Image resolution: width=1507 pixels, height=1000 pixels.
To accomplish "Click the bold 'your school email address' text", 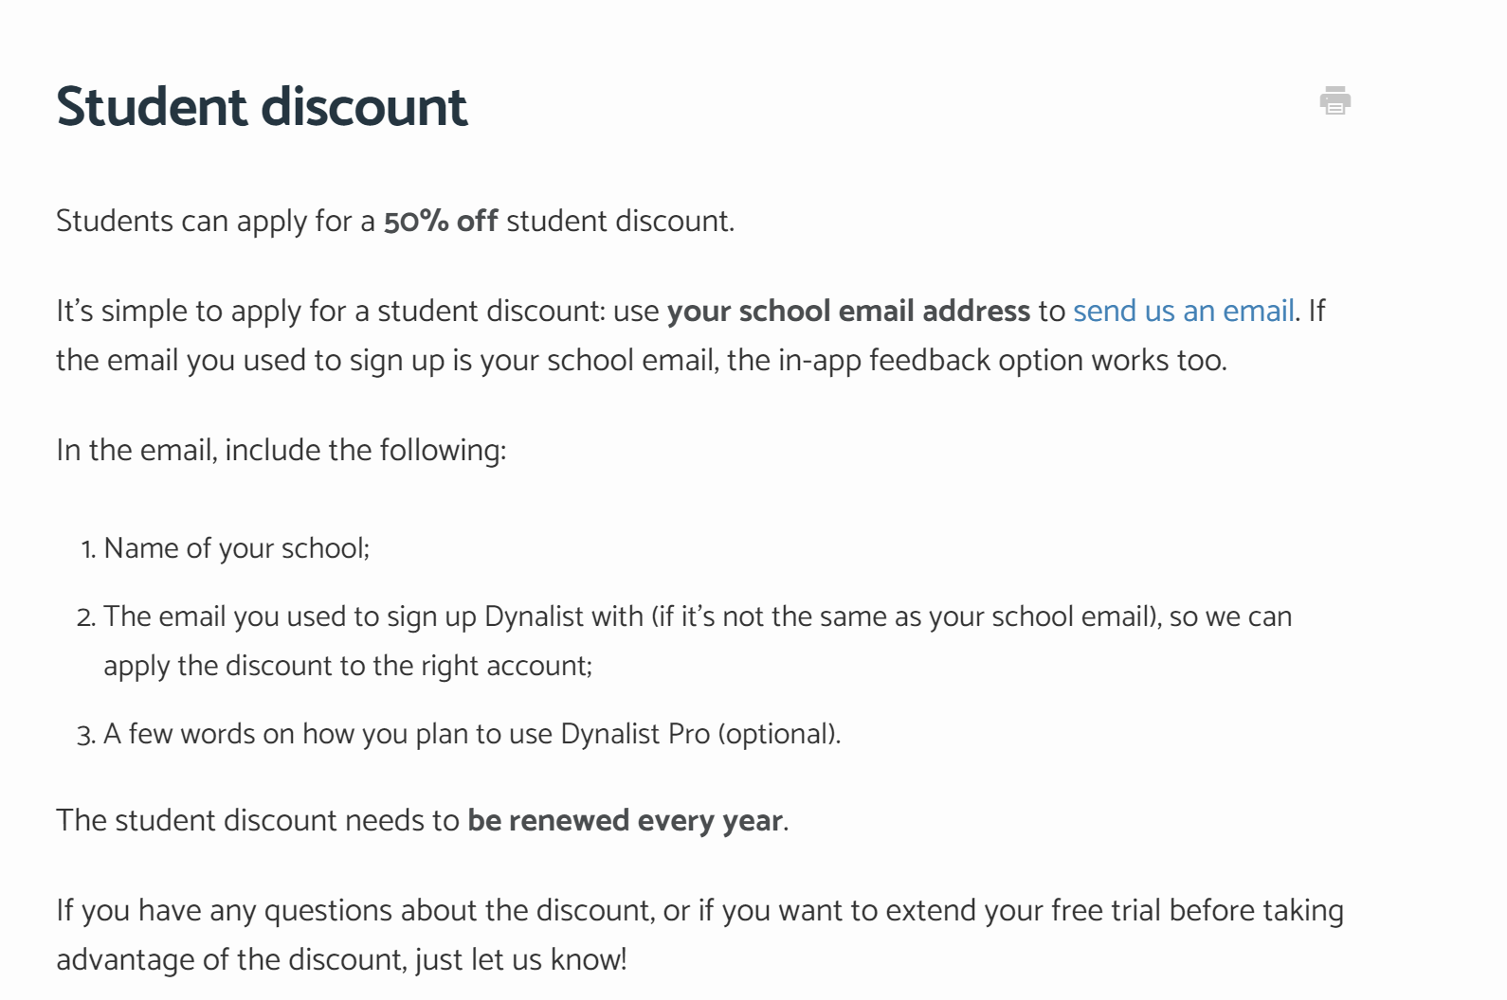I will pyautogui.click(x=848, y=311).
